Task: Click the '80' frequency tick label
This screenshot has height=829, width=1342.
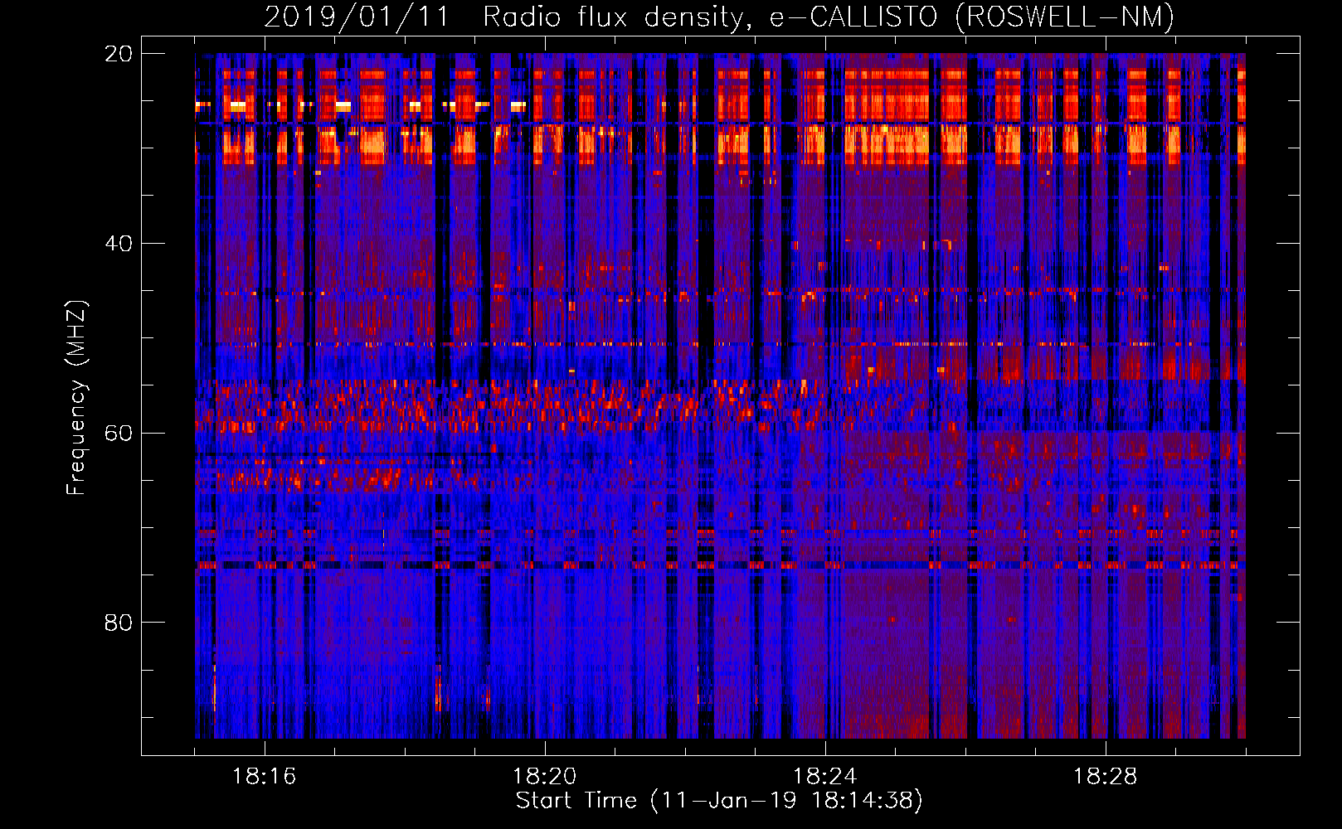Action: pyautogui.click(x=119, y=623)
